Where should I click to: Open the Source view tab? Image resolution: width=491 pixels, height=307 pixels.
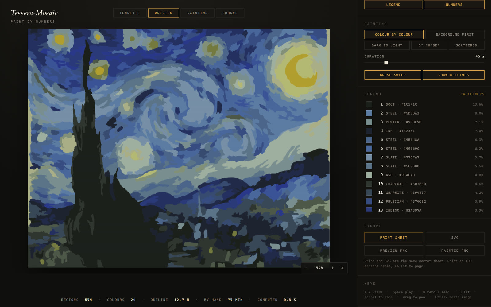230,13
